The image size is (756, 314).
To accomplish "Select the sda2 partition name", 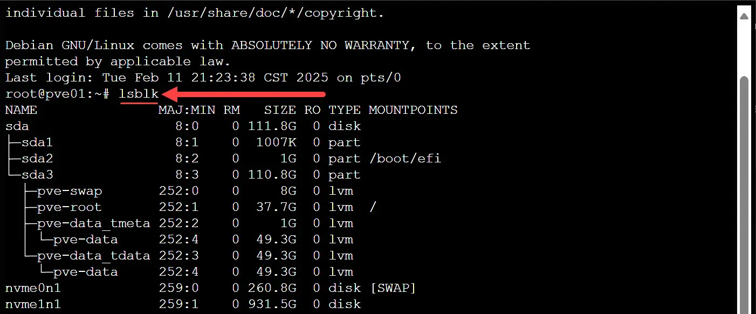I will [37, 159].
